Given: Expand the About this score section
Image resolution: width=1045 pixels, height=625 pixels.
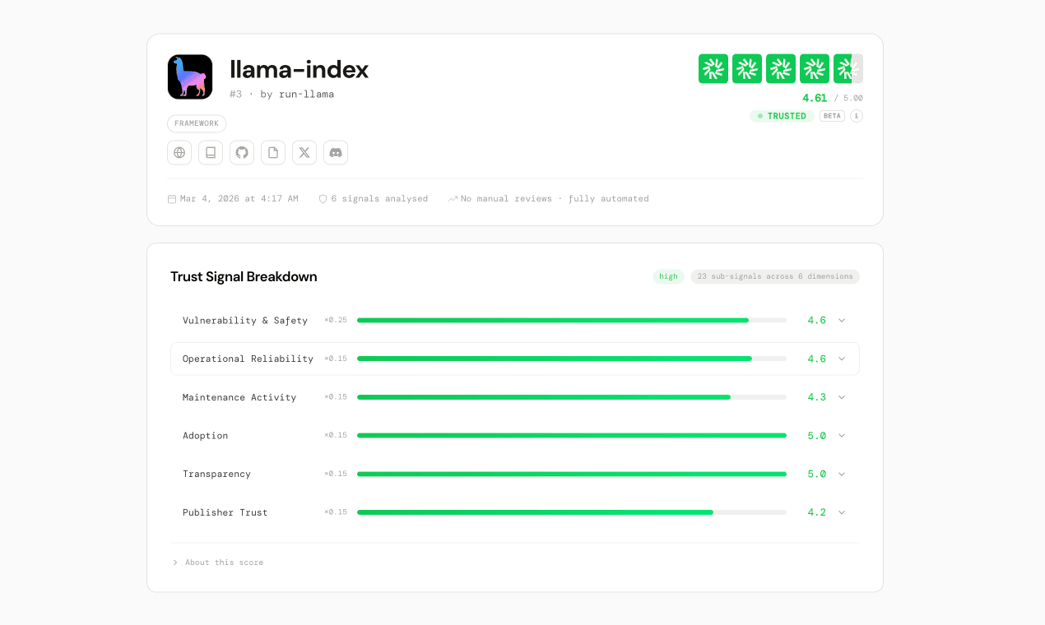Looking at the screenshot, I should [x=218, y=562].
